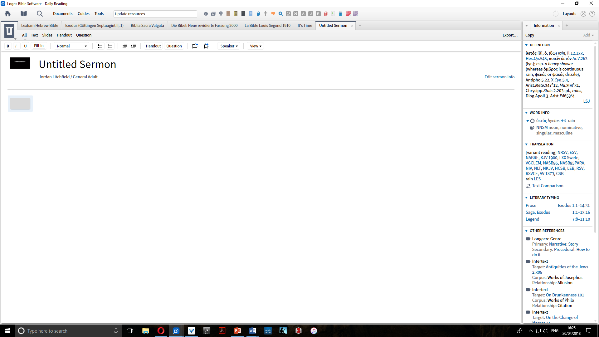The image size is (599, 337).
Task: Click the search magnifier icon
Action: (x=40, y=14)
